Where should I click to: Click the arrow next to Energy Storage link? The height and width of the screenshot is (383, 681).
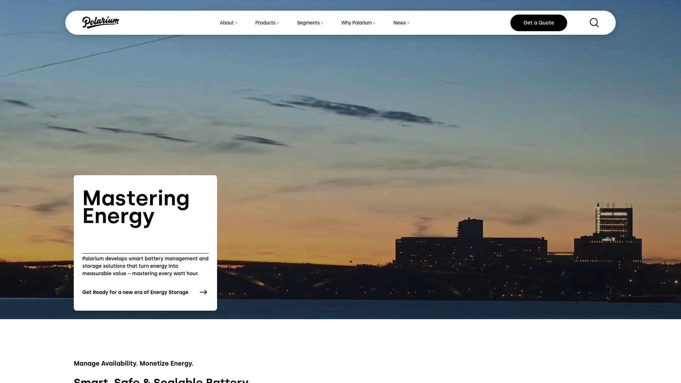click(204, 292)
